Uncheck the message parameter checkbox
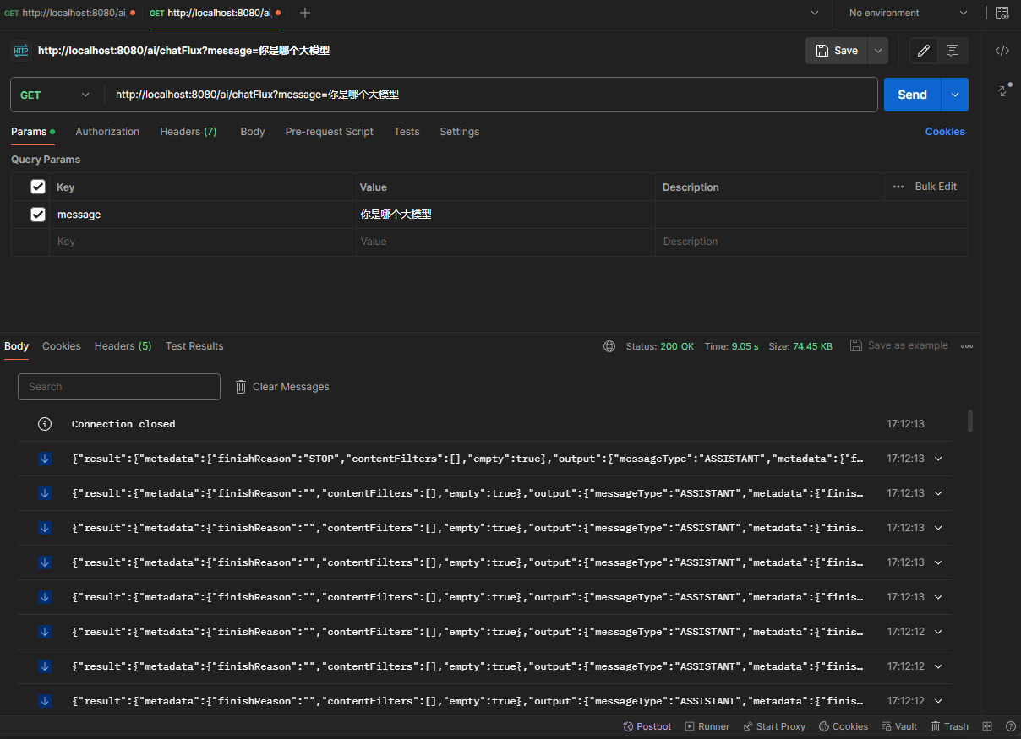The width and height of the screenshot is (1021, 739). [x=38, y=215]
